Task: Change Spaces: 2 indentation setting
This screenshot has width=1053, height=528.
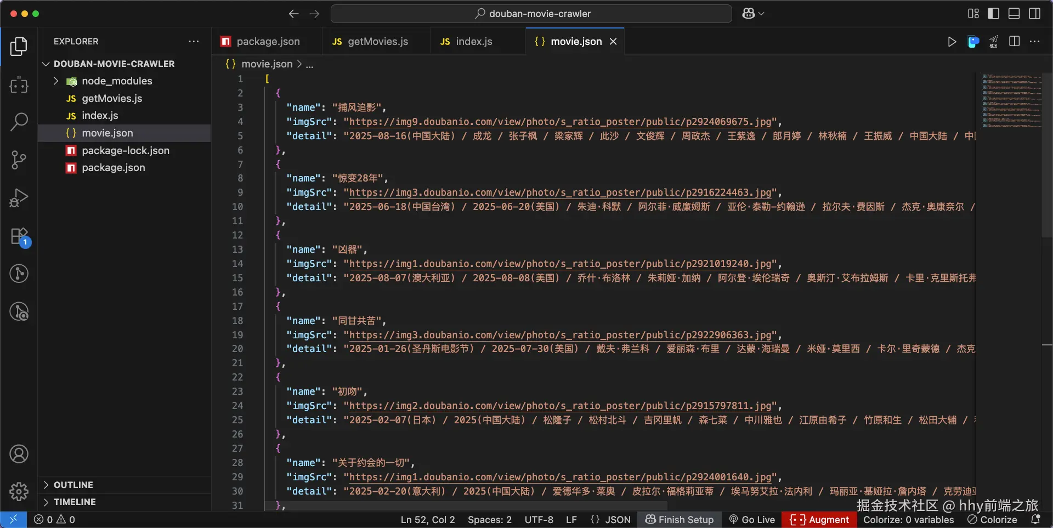Action: 489,519
